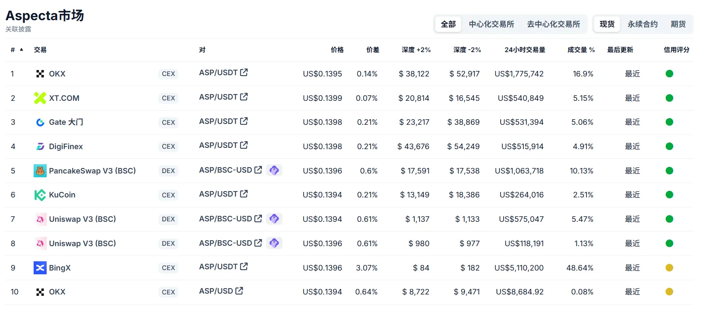Click the KuCoin logo icon
This screenshot has height=310, width=713.
point(40,195)
